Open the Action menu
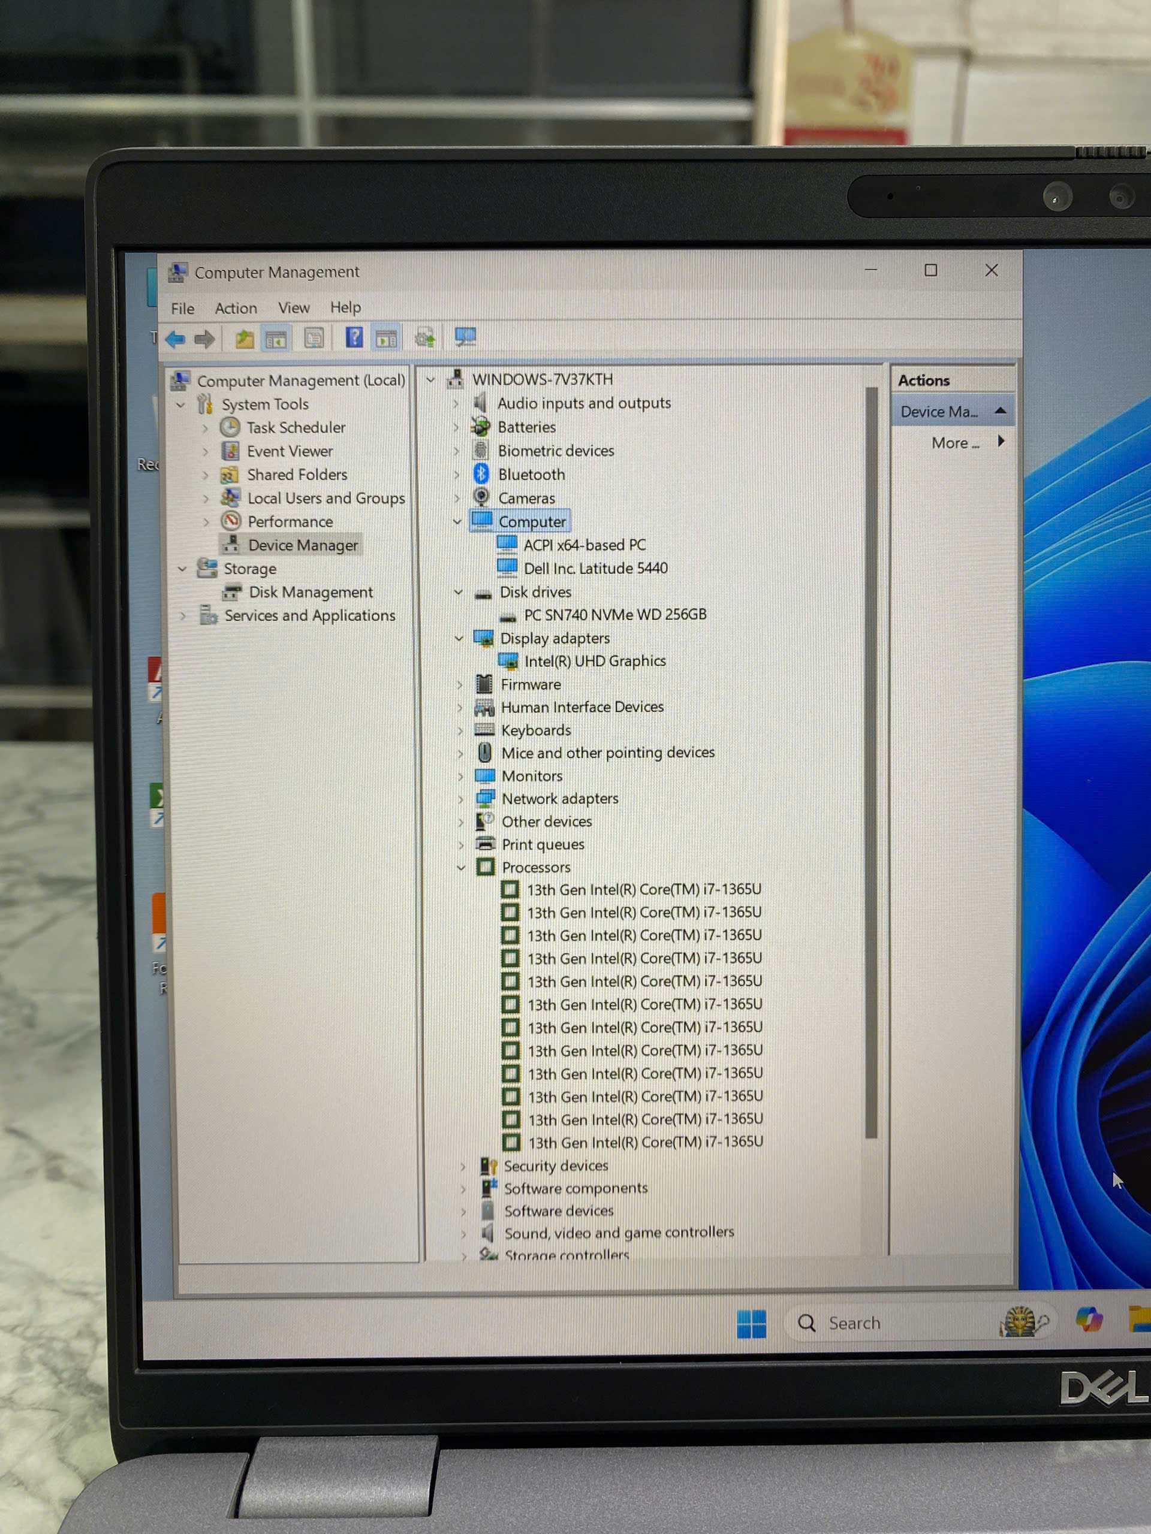Screen dimensions: 1151x1534 pos(236,308)
